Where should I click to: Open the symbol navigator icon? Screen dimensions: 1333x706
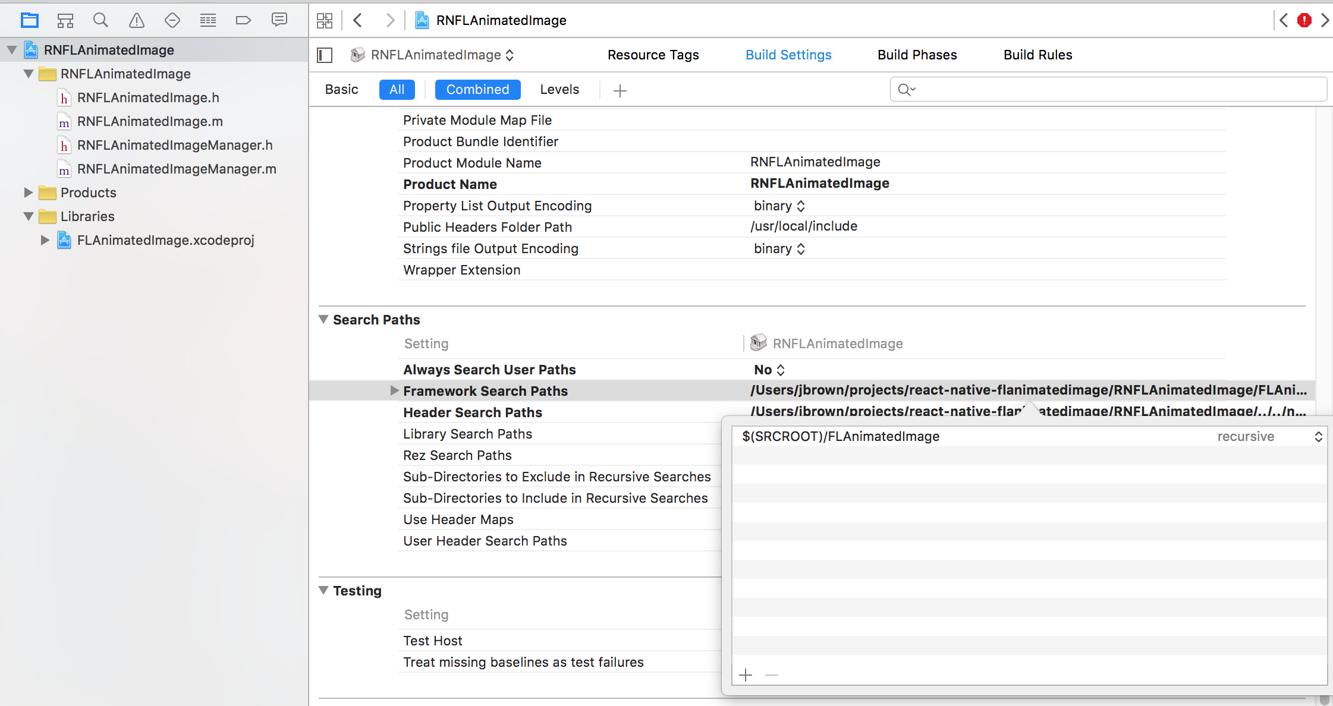tap(65, 20)
